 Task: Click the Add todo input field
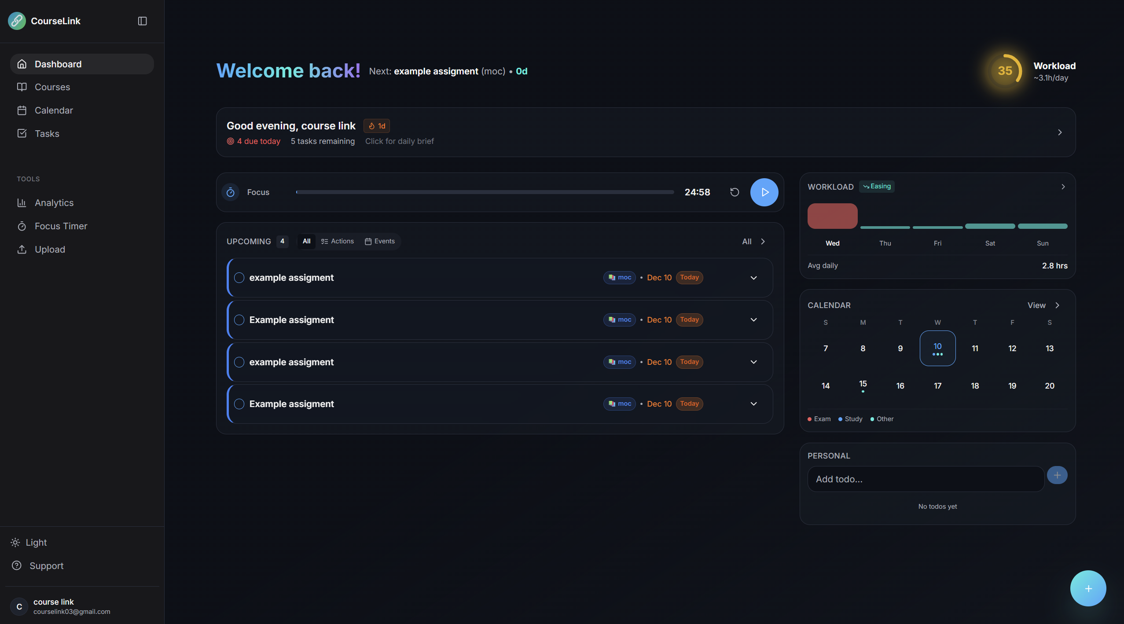pyautogui.click(x=925, y=479)
